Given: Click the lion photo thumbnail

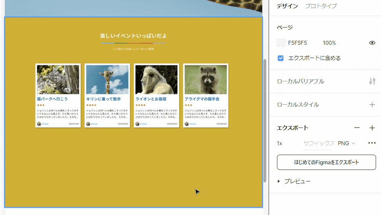Looking at the screenshot, I should (157, 79).
